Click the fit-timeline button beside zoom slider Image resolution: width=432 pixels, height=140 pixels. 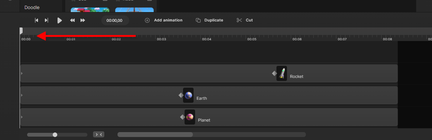(x=99, y=134)
